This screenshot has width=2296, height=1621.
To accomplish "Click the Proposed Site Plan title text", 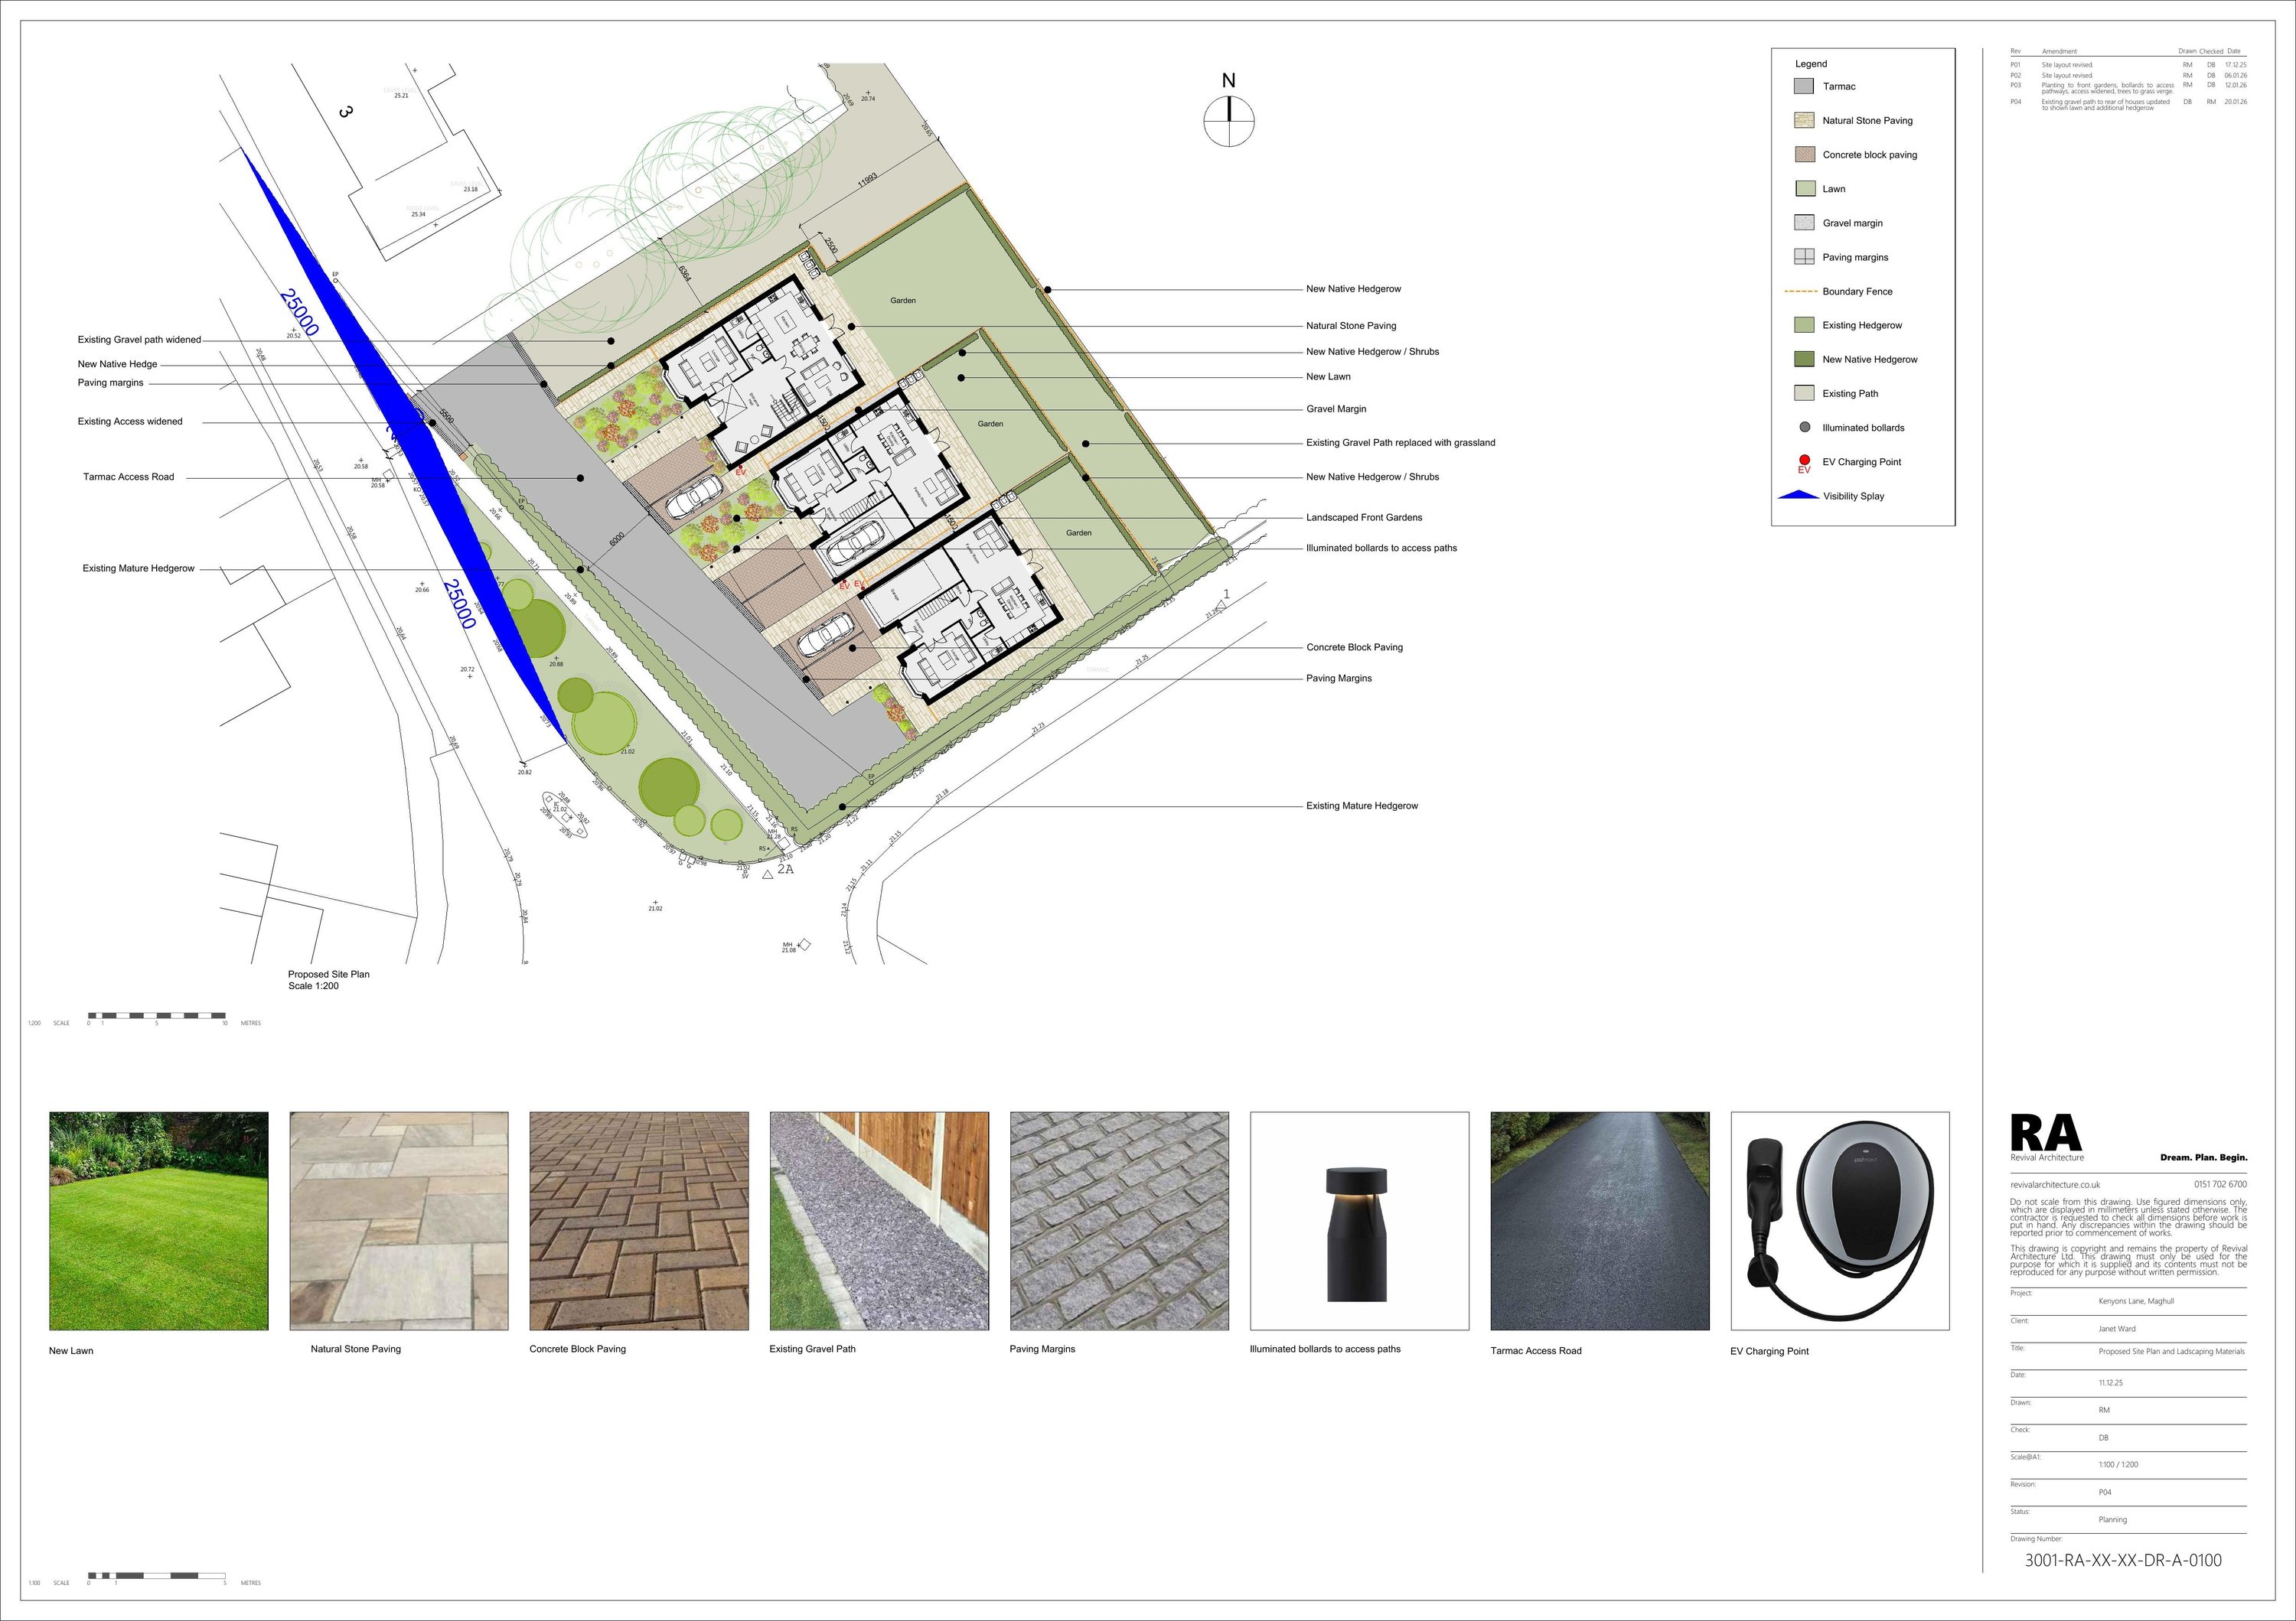I will (328, 975).
